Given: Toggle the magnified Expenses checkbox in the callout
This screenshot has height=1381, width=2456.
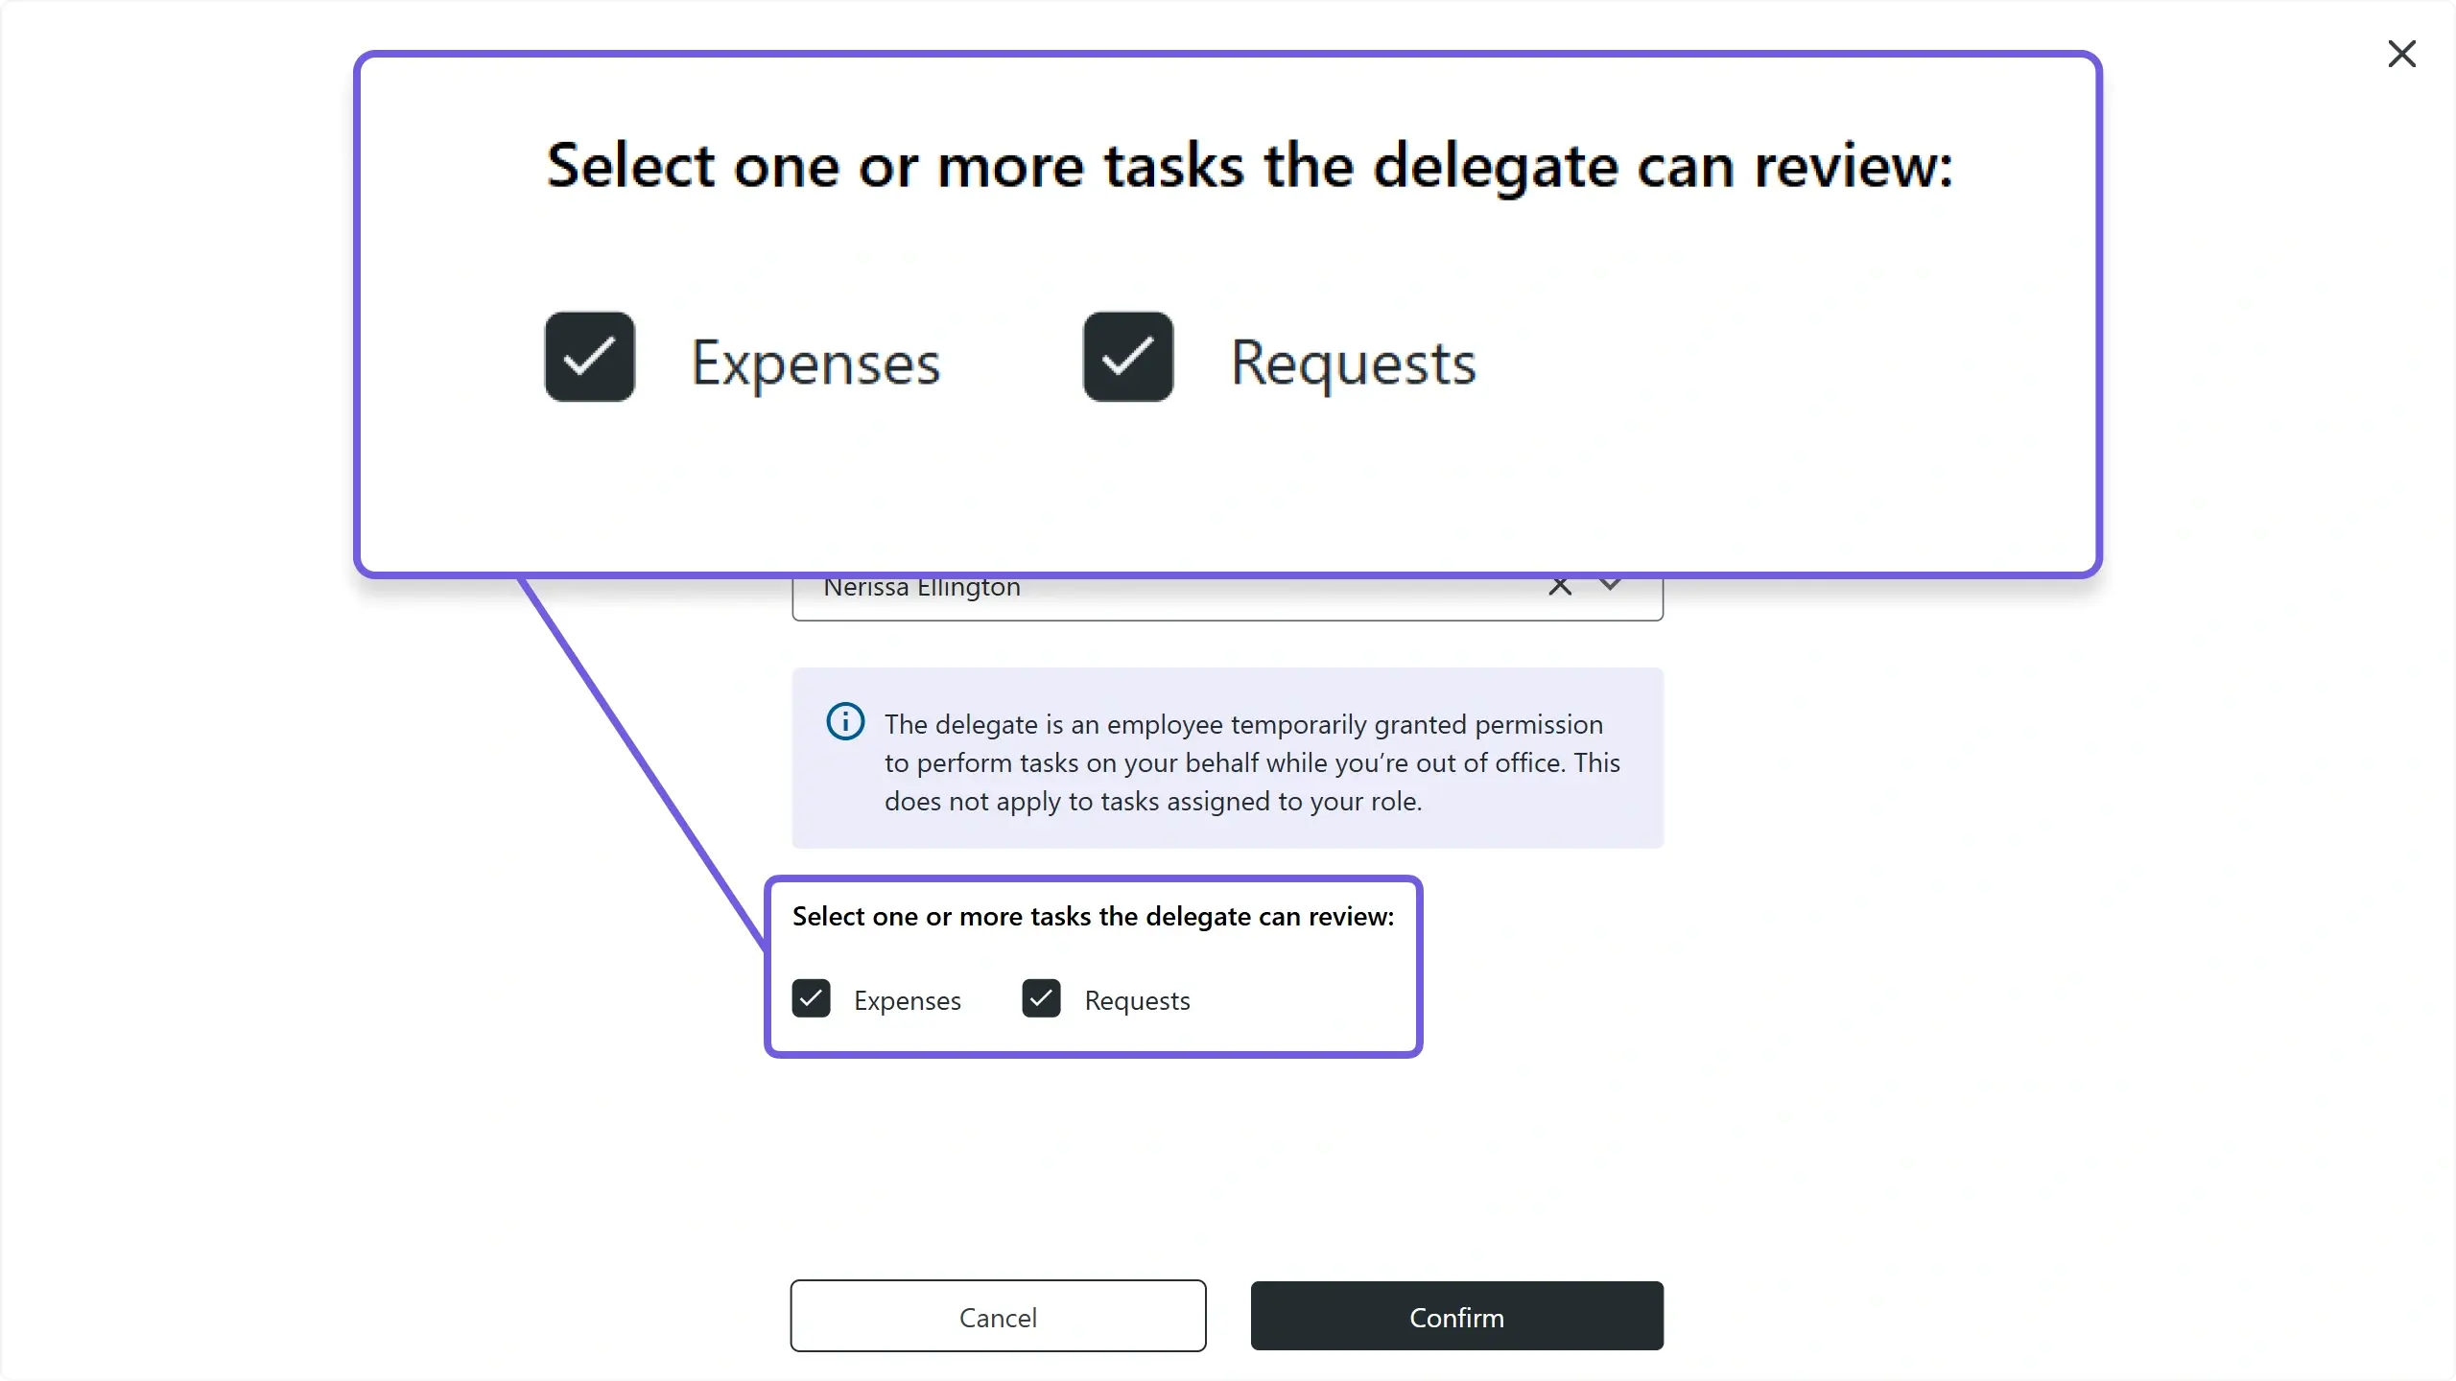Looking at the screenshot, I should click(x=589, y=357).
